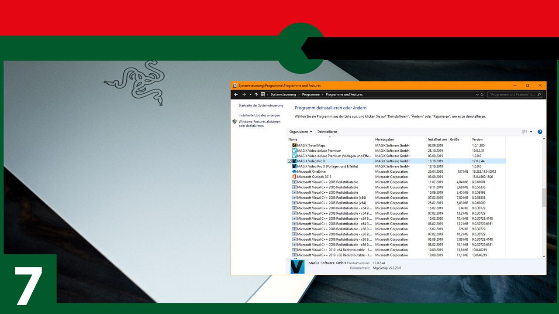Screen dimensions: 559x314
Task: Select the MAGIX Video deluxe Premium row
Action: tap(323, 150)
